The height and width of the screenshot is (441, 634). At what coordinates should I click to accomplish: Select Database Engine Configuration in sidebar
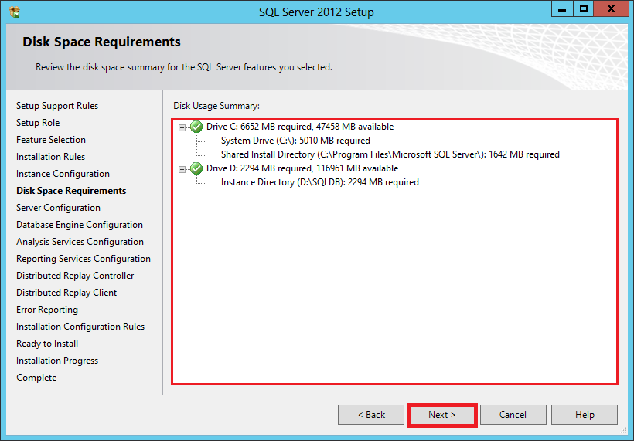[80, 225]
